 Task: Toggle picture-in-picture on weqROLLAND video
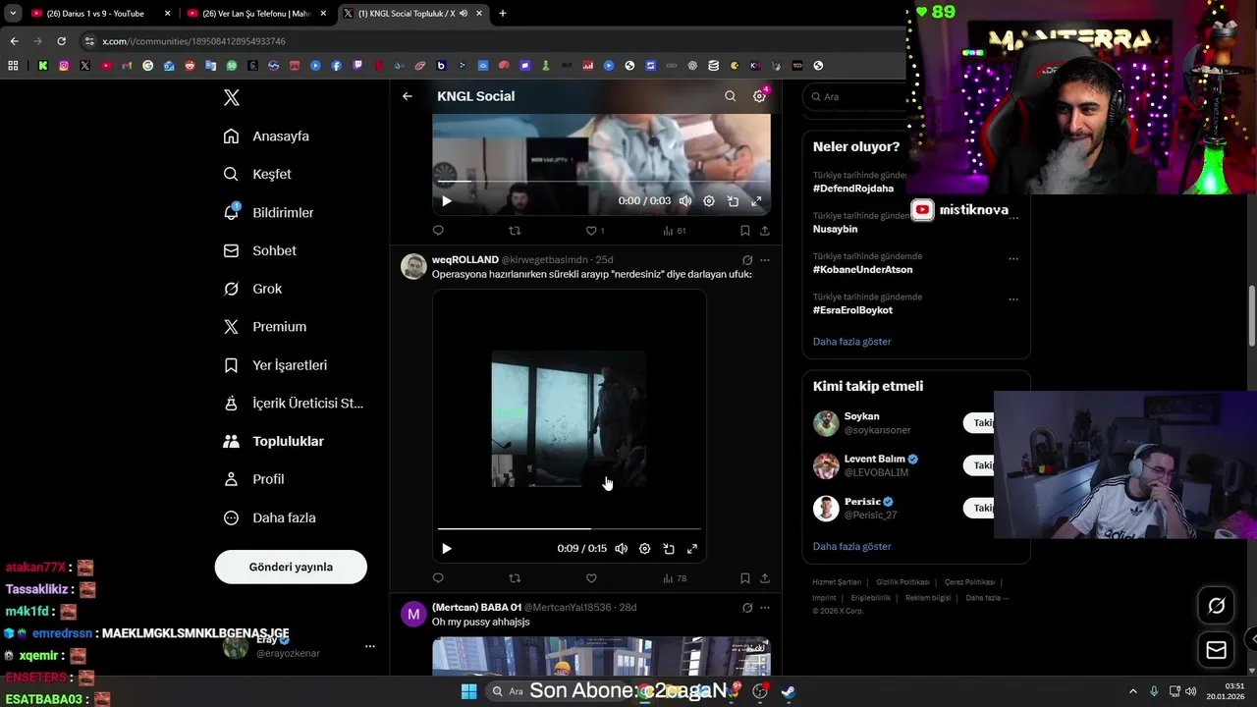[x=669, y=549]
